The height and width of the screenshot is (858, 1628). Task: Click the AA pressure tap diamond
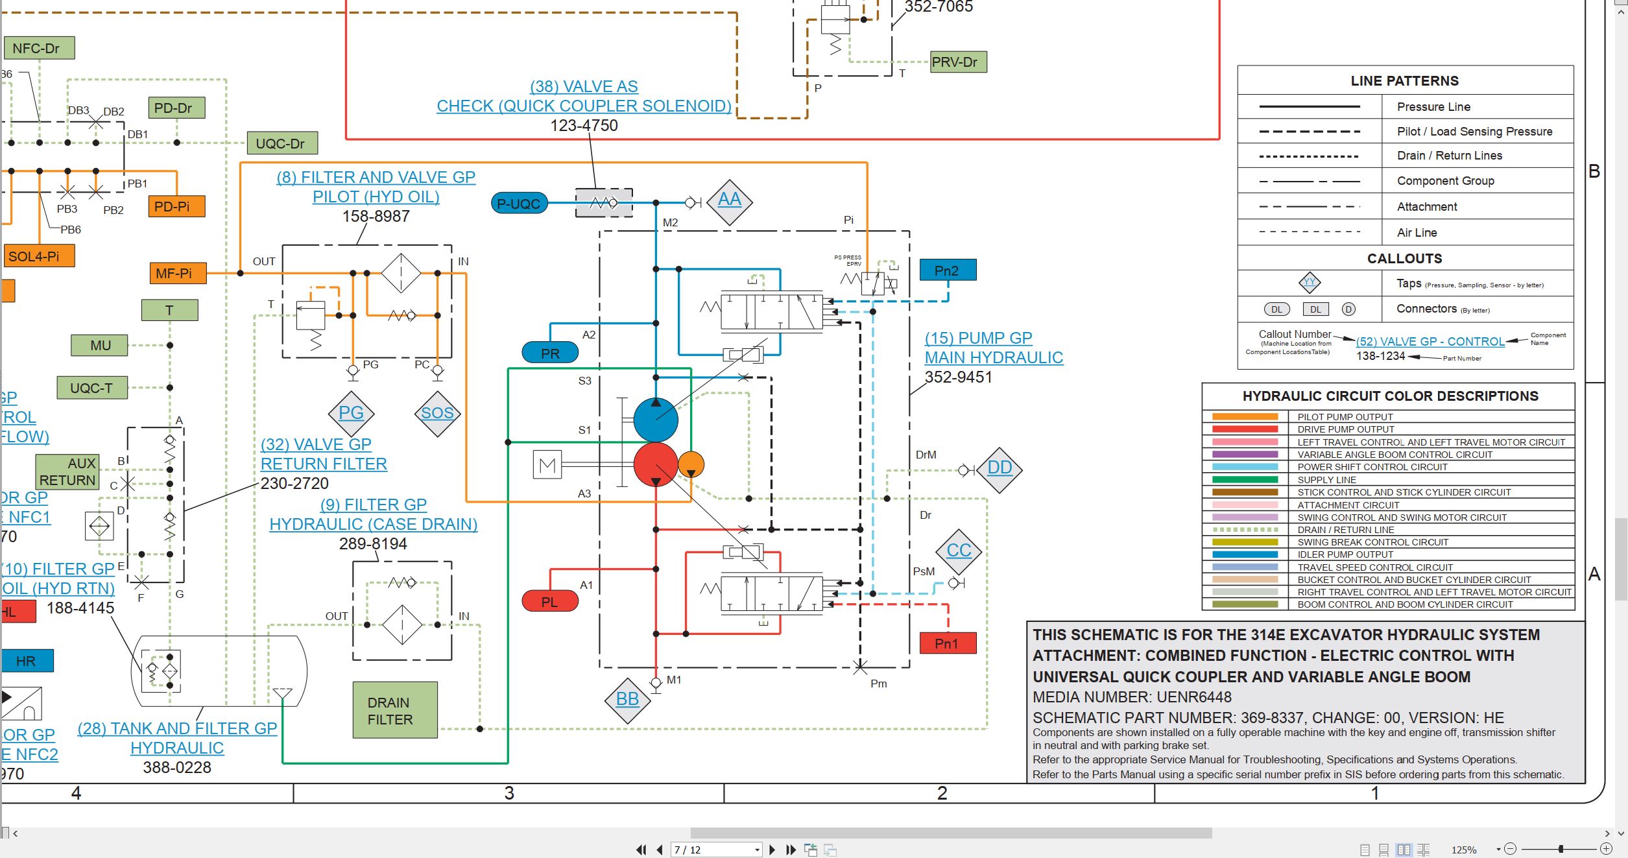[x=730, y=202]
